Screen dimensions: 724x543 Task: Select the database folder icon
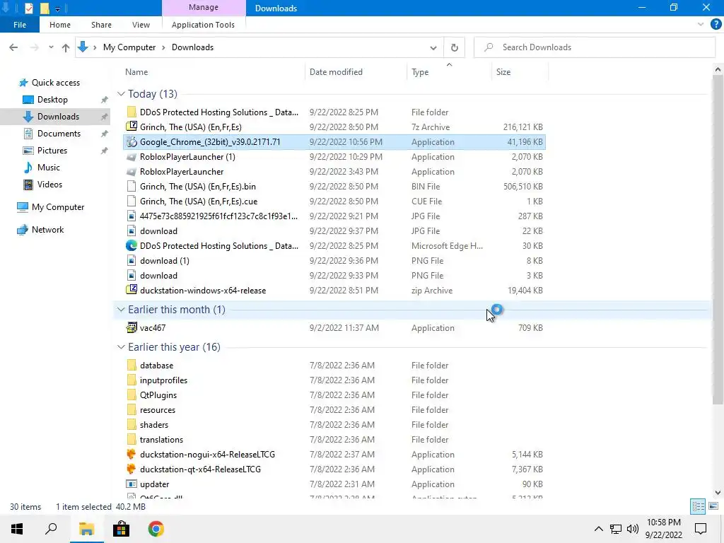[132, 366]
